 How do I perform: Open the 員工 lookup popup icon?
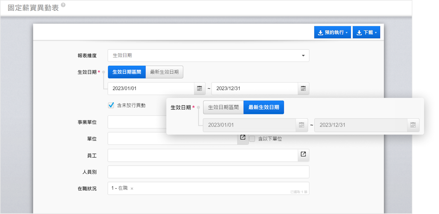(303, 154)
